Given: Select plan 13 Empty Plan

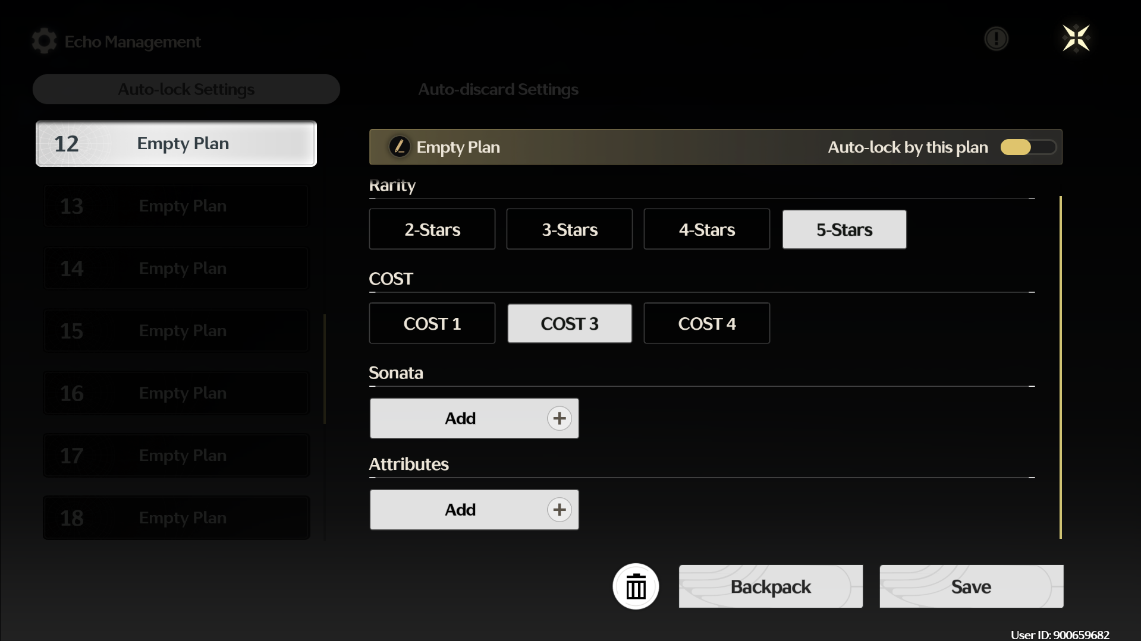Looking at the screenshot, I should [176, 206].
